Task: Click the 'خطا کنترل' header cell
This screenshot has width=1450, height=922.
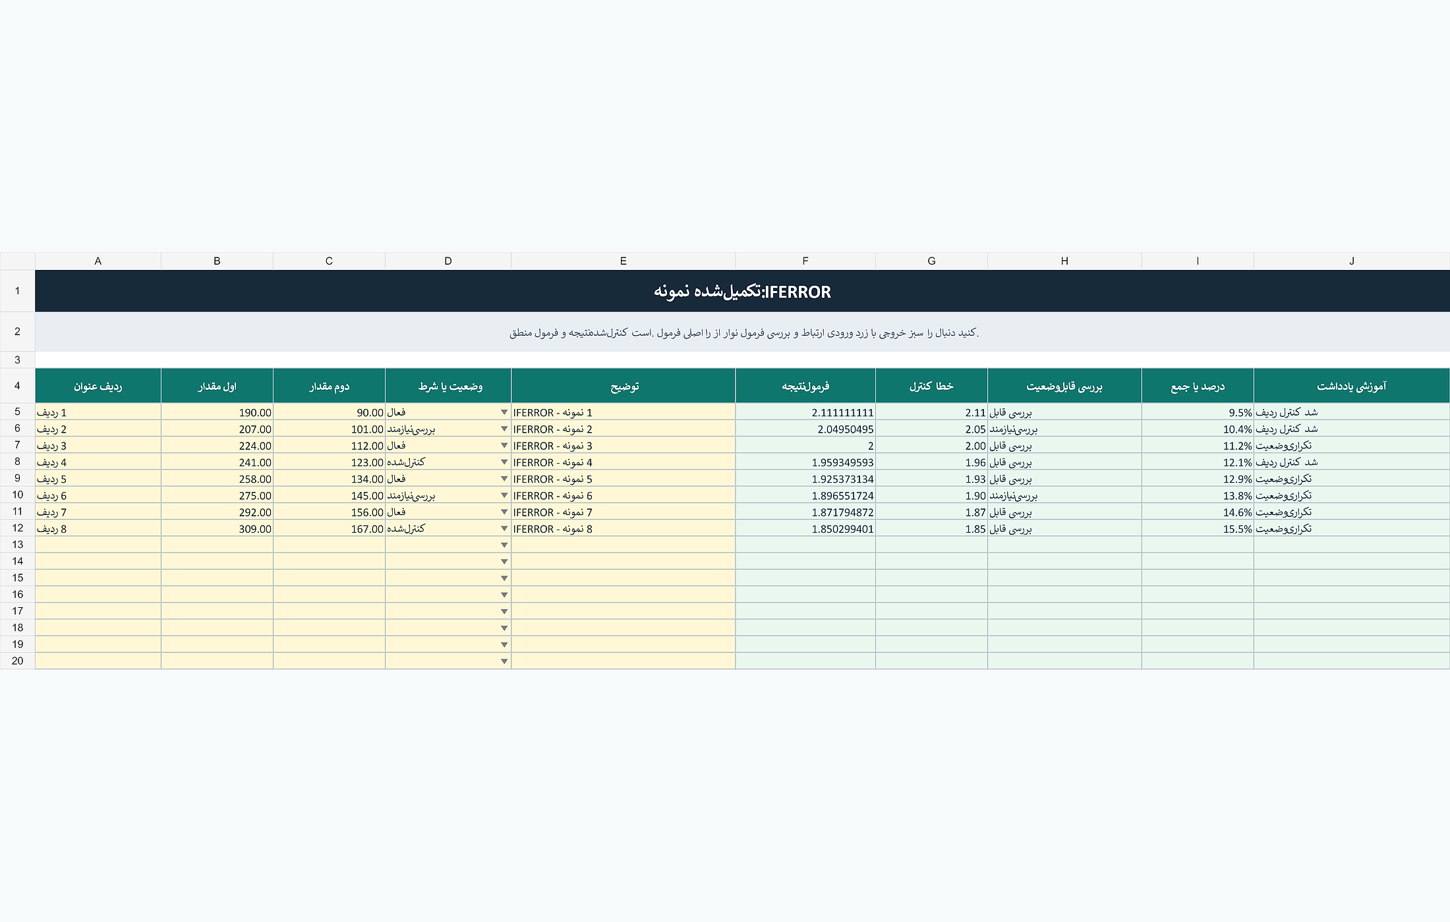Action: click(931, 386)
